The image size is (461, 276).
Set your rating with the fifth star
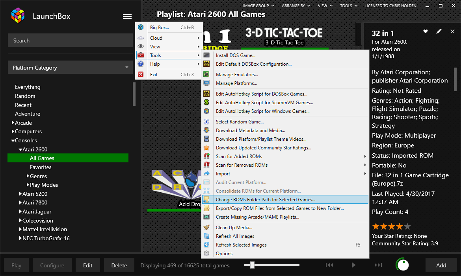pos(407,226)
